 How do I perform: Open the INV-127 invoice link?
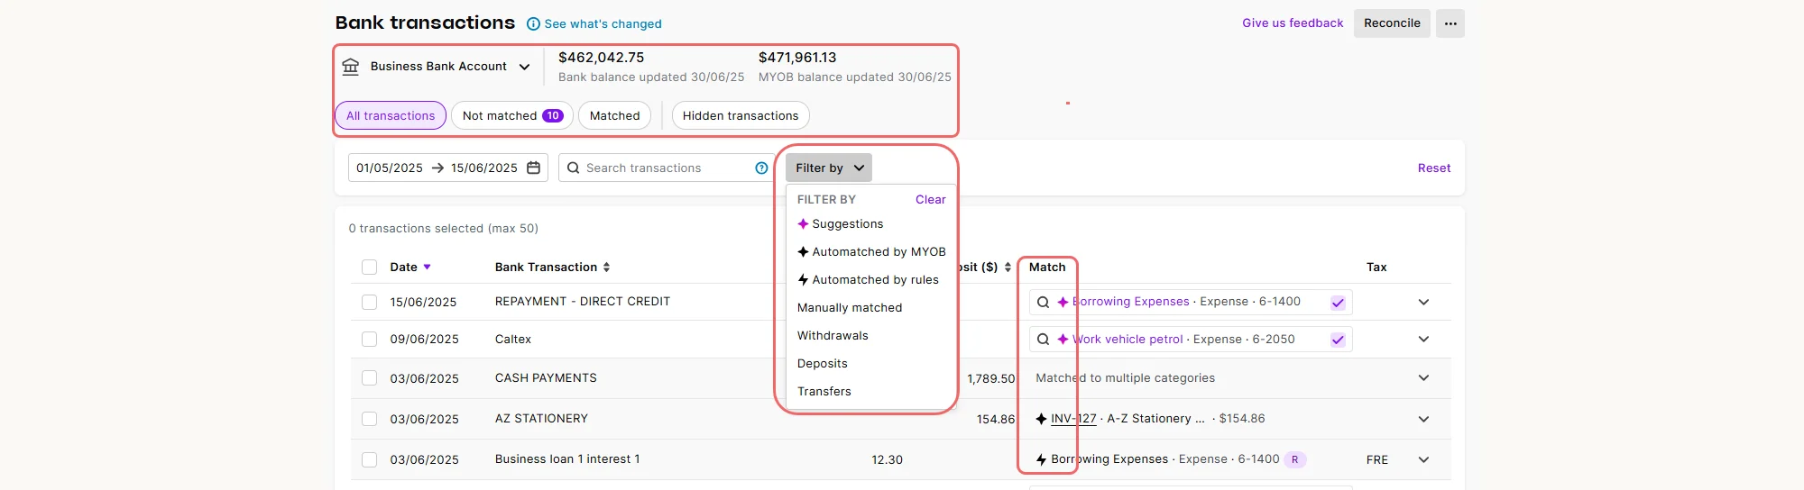1073,419
